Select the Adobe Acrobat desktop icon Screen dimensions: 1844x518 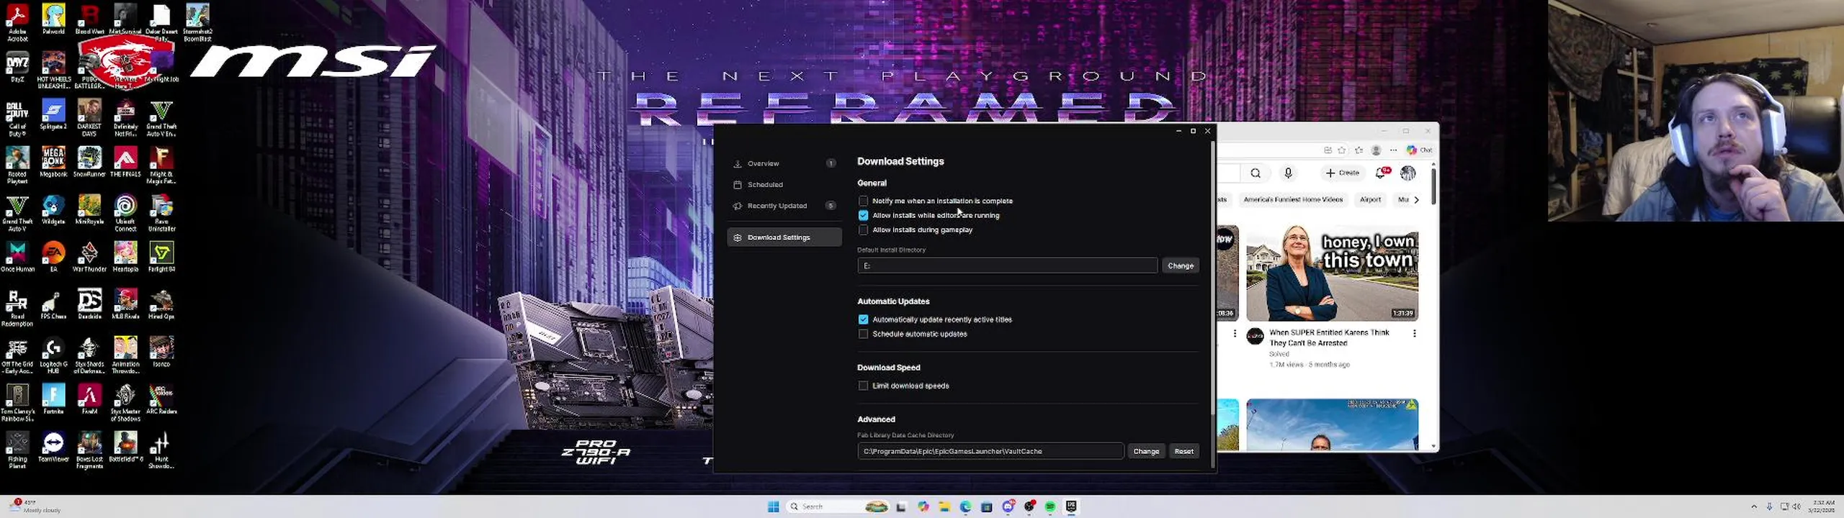tap(17, 22)
